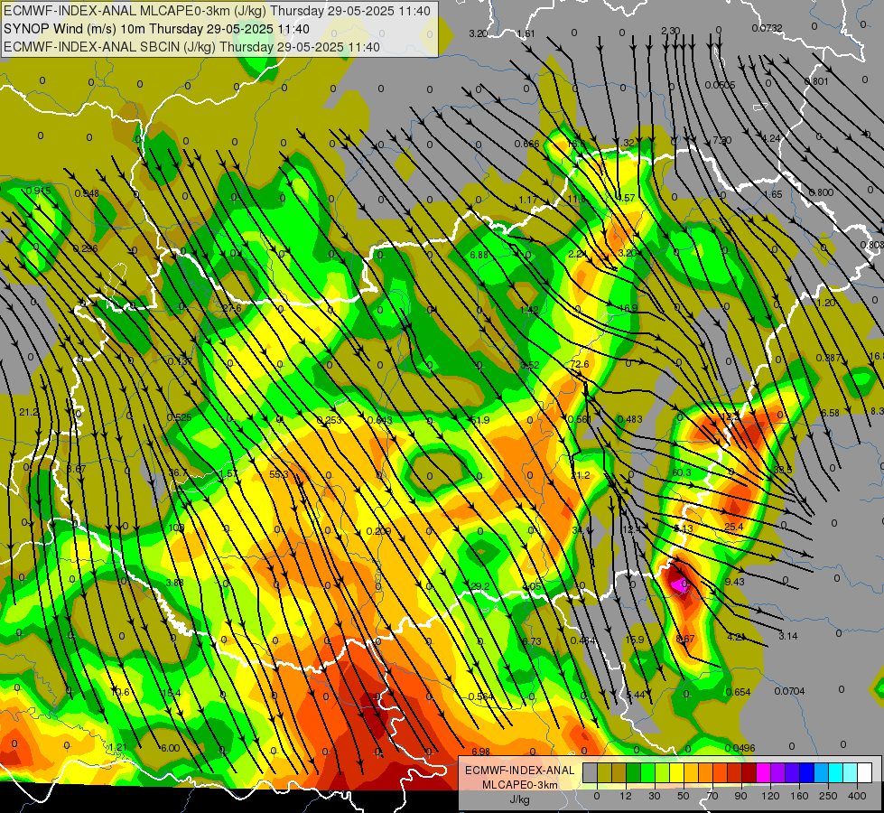Click the SBCIN title line
The height and width of the screenshot is (813, 884).
(x=191, y=47)
